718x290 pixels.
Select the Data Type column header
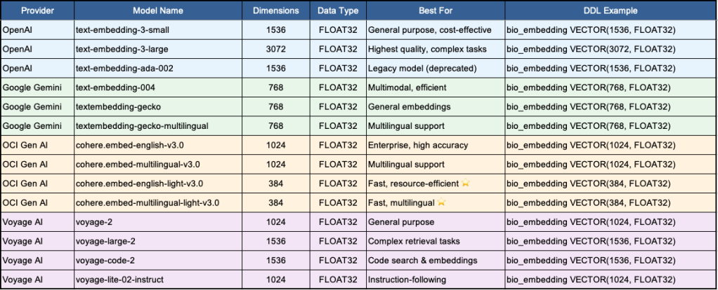338,11
